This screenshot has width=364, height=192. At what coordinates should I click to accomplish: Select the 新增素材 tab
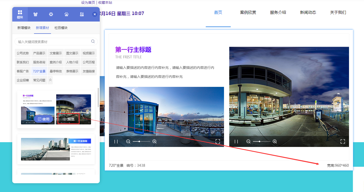(x=42, y=28)
